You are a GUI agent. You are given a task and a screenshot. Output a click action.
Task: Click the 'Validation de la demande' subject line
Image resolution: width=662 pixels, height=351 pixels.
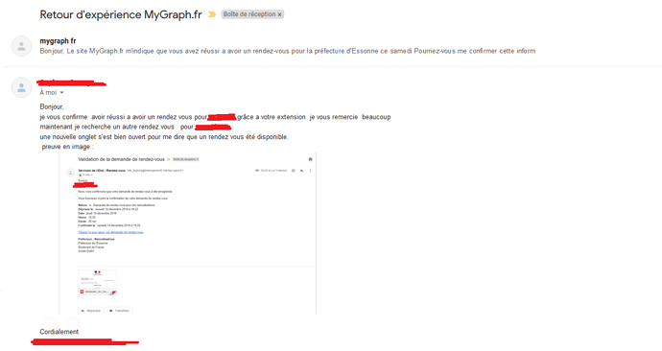click(121, 159)
